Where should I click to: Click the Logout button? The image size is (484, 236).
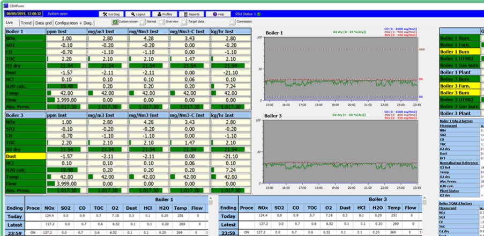pos(138,14)
